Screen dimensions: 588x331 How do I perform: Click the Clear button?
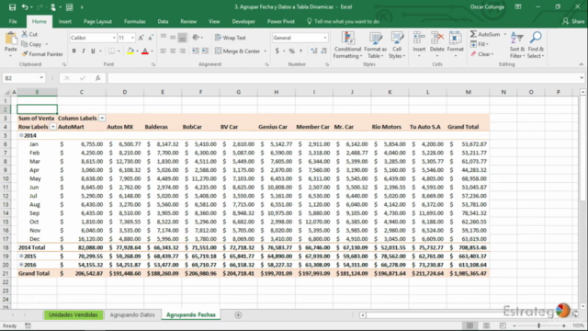click(x=481, y=54)
